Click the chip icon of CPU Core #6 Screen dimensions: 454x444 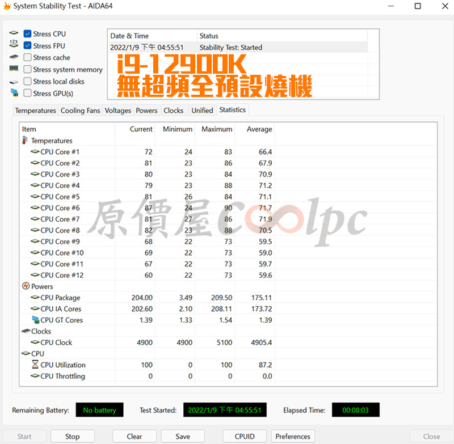coord(35,208)
